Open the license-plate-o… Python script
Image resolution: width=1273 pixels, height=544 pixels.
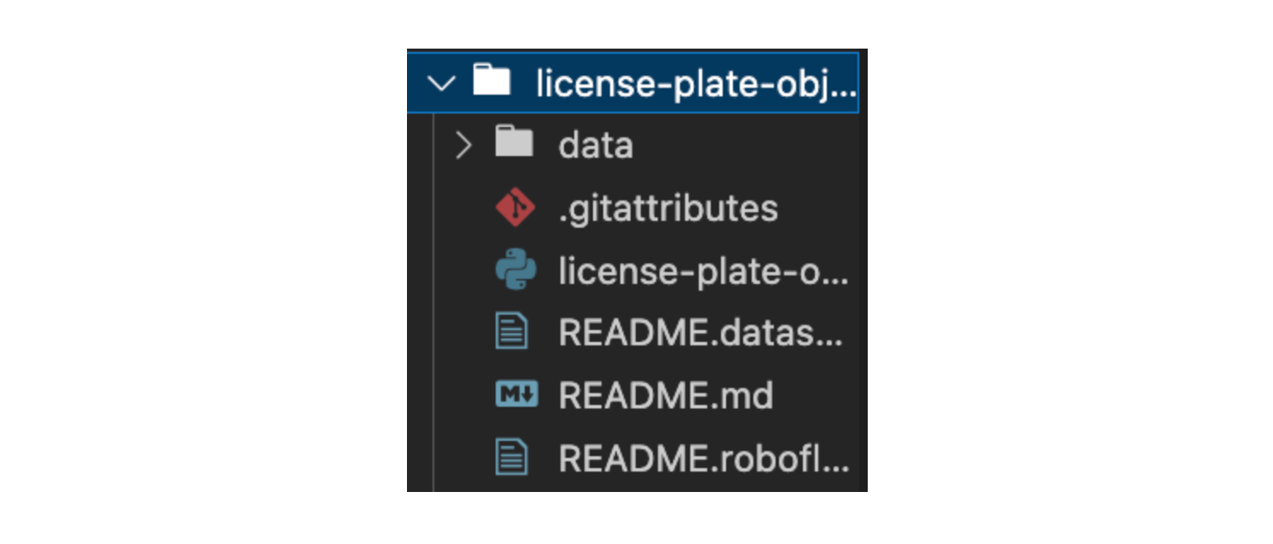[x=703, y=272]
